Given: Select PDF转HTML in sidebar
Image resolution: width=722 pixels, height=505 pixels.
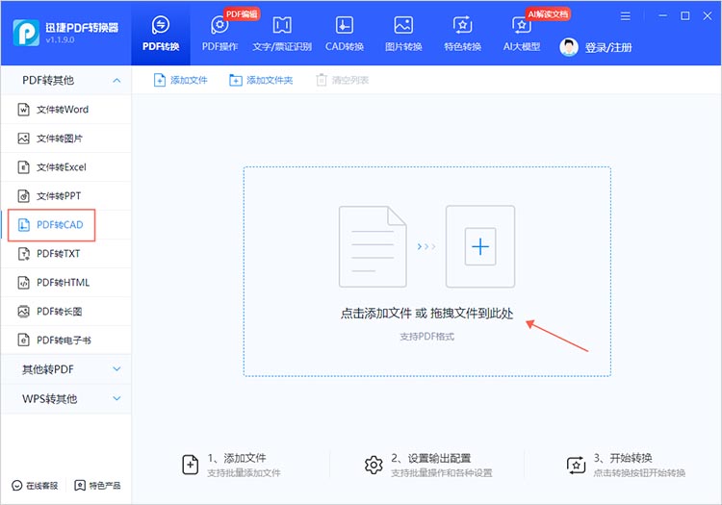Looking at the screenshot, I should 65,283.
